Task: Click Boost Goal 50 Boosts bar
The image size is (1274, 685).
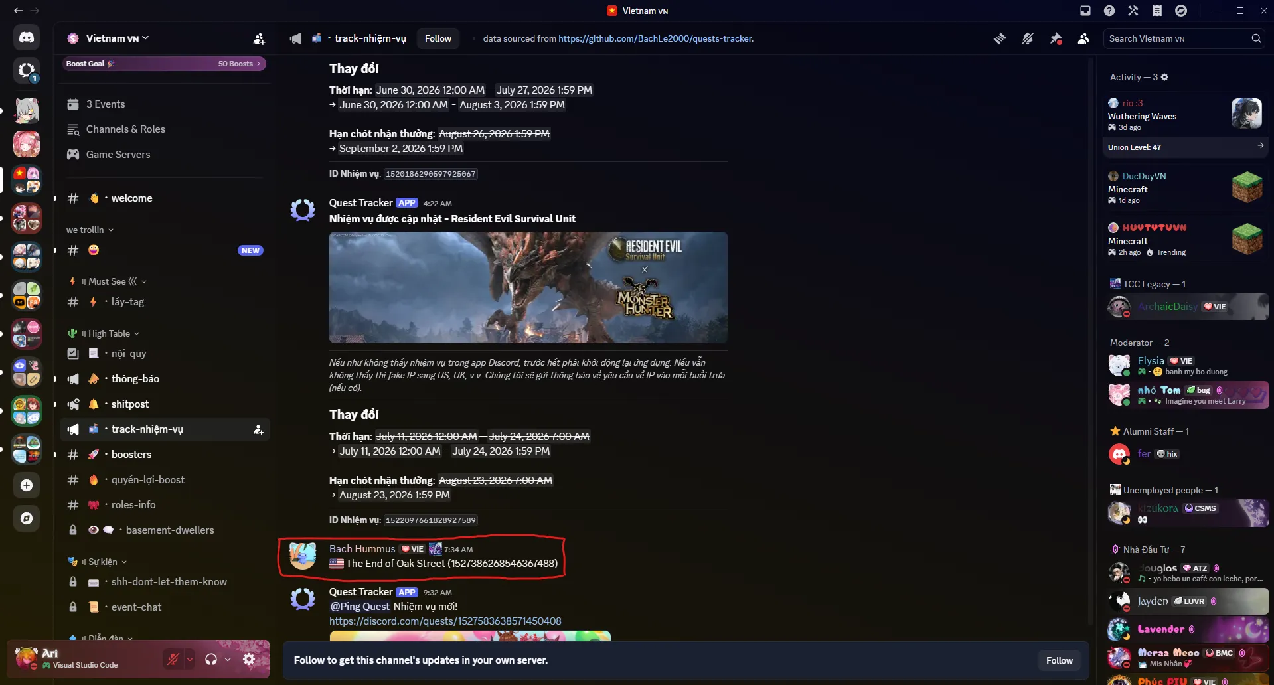Action: [x=165, y=64]
